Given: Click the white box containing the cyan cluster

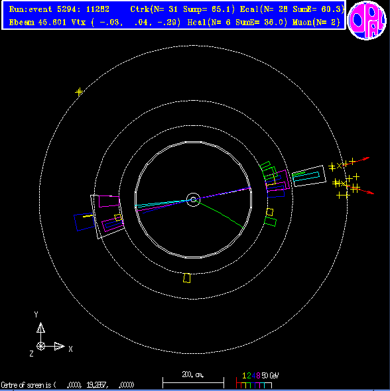Looking at the screenshot, I should pyautogui.click(x=309, y=176).
